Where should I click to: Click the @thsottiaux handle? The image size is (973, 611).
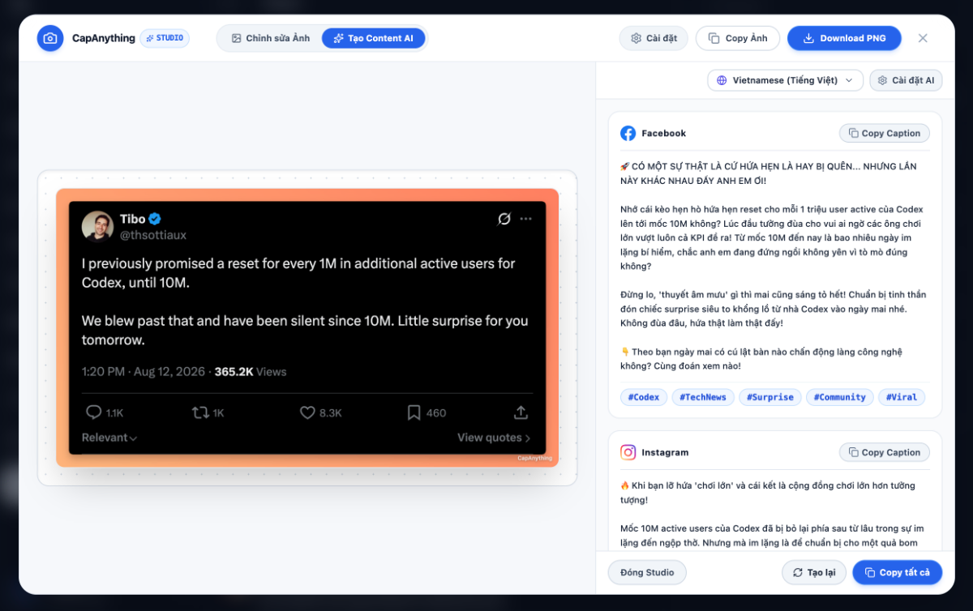[153, 235]
